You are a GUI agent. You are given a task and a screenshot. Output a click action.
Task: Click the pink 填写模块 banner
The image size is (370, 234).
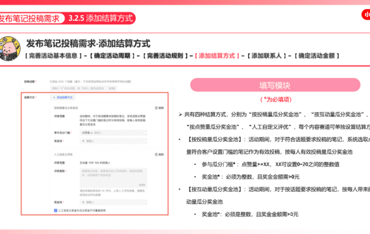pos(275,85)
